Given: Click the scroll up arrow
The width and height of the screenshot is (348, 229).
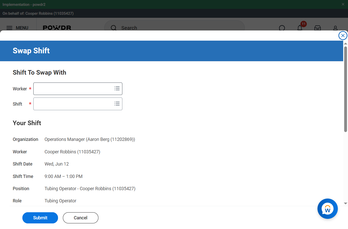Looking at the screenshot, I should point(345,44).
